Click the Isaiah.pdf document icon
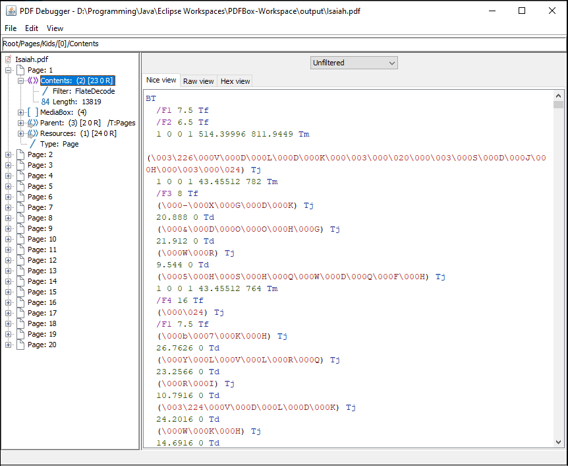 9,59
